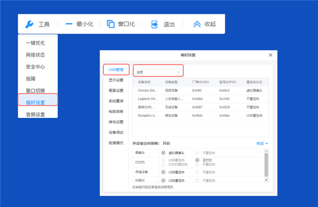Click the 其他设备 type cell
The image size is (318, 207).
click(171, 116)
